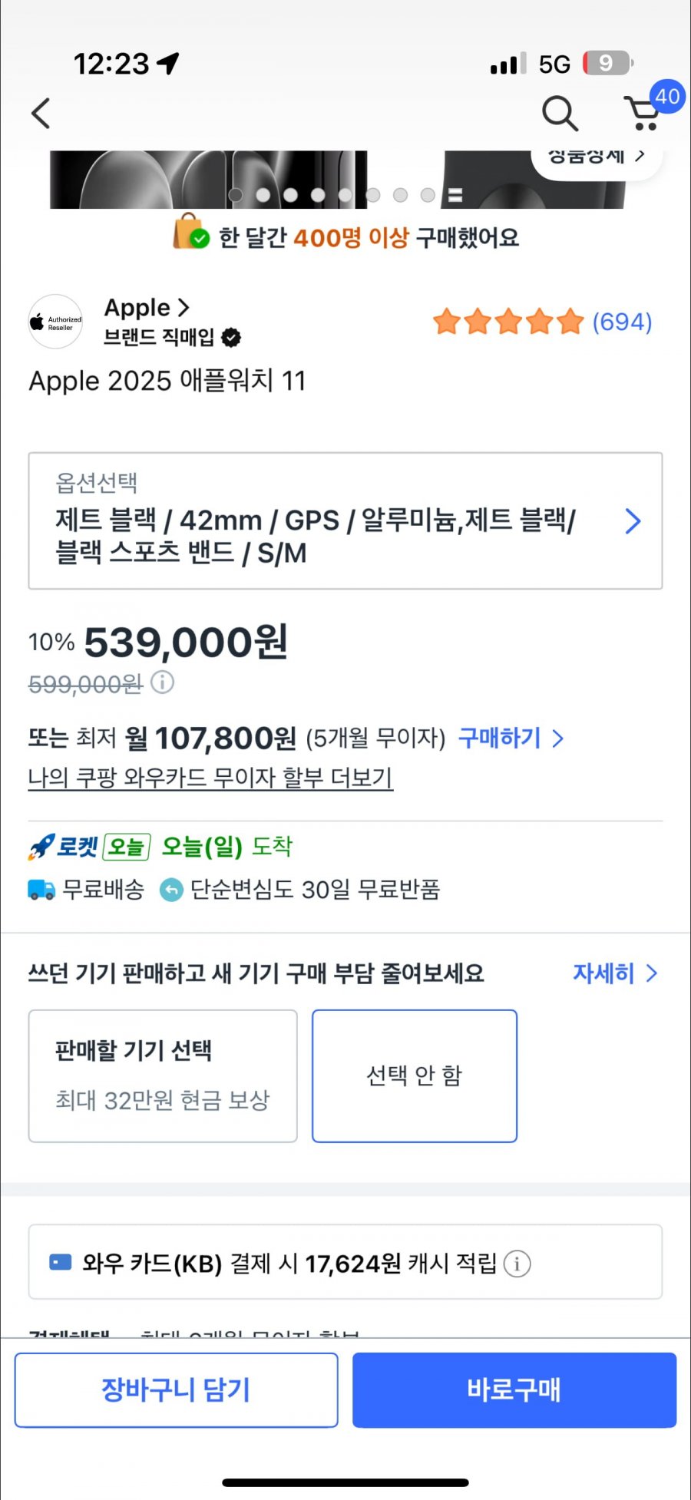Tap the search icon
Viewport: 691px width, 1500px height.
[559, 114]
